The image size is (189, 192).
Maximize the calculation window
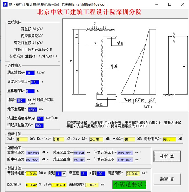tap(169, 4)
